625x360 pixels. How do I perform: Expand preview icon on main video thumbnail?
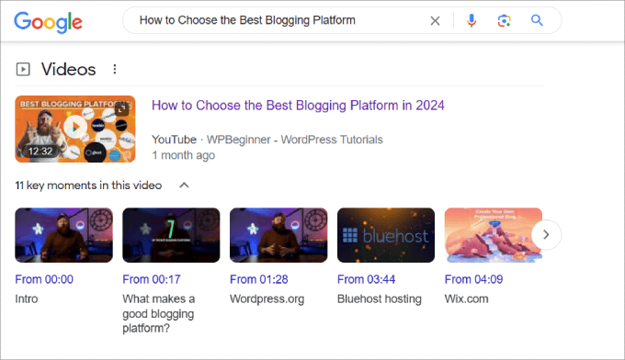click(x=121, y=108)
